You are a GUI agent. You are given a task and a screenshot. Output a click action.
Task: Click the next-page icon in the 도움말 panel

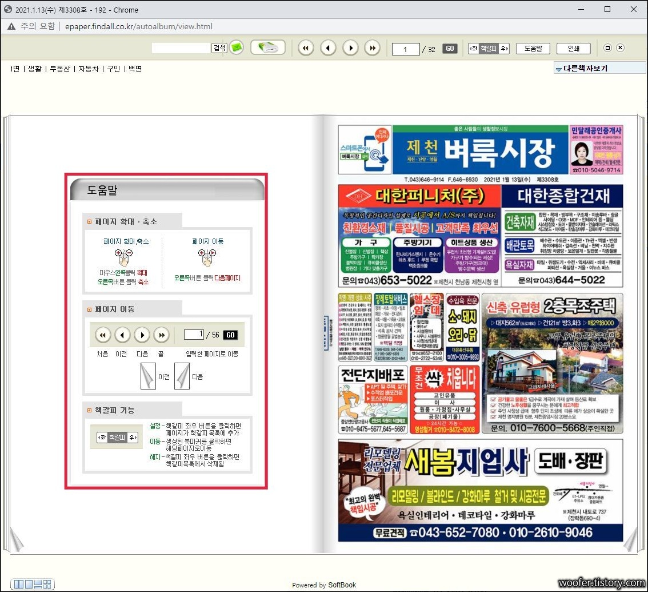[x=142, y=335]
